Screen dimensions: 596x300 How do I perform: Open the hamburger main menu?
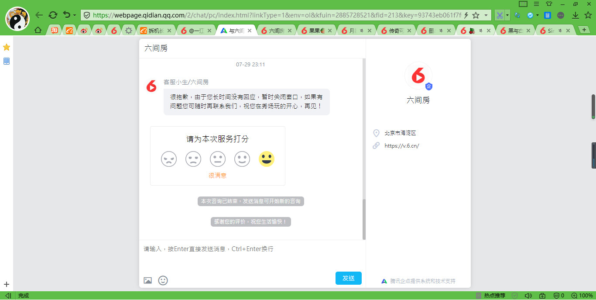tap(536, 4)
